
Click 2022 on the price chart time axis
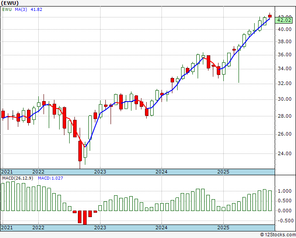(38, 172)
